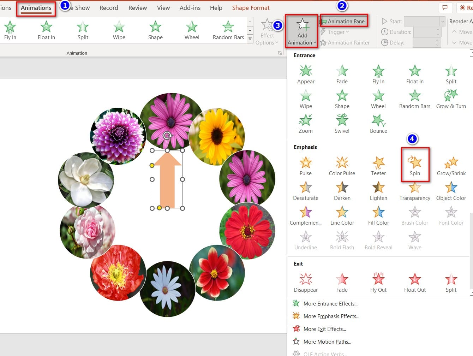
Task: Open Animation group dialog launcher
Action: click(x=280, y=53)
